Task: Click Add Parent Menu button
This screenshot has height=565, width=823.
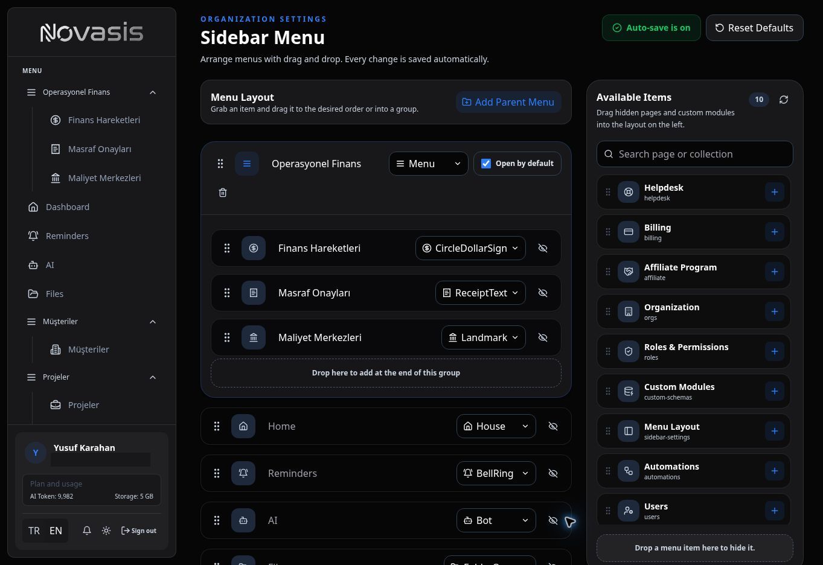Action: (x=508, y=102)
